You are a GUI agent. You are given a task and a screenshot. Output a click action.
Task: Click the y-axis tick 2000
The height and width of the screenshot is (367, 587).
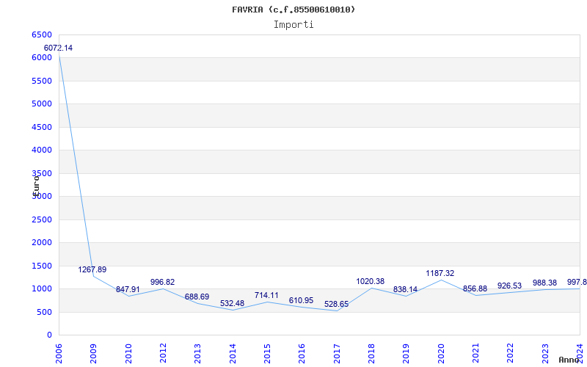tap(42, 243)
